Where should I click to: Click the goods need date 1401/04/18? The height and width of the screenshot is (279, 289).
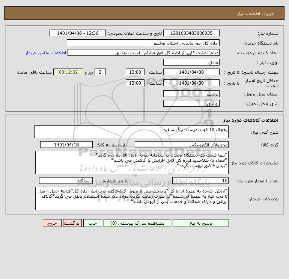(66, 145)
